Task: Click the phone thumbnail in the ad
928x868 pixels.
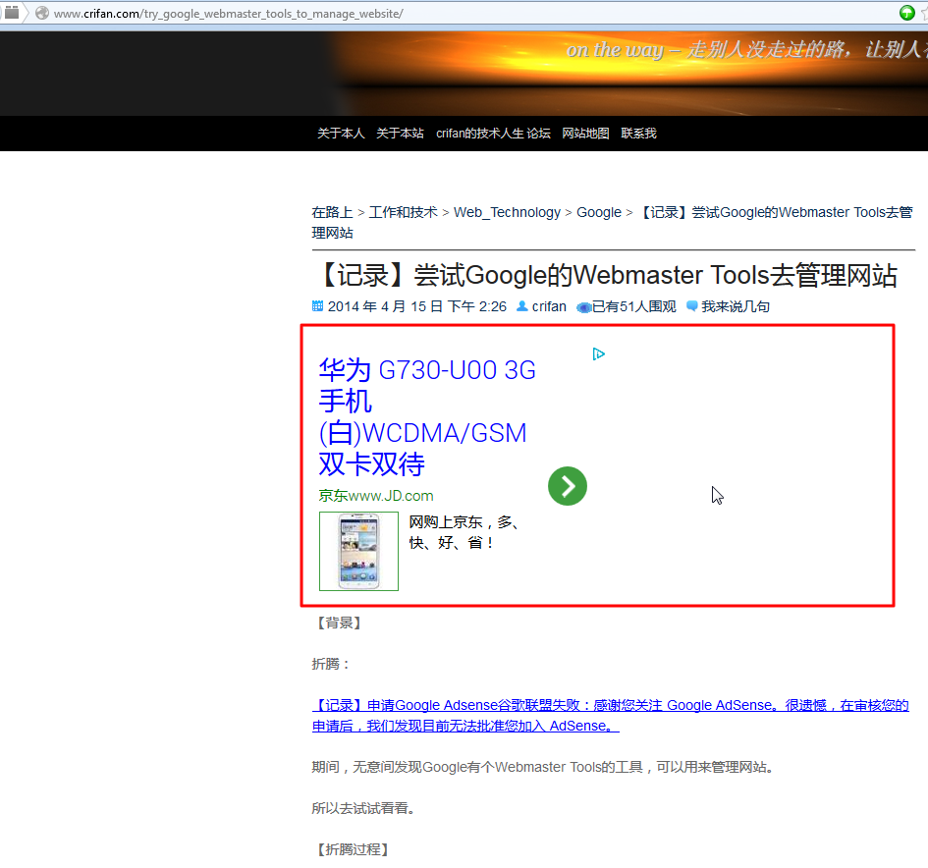Action: tap(358, 551)
